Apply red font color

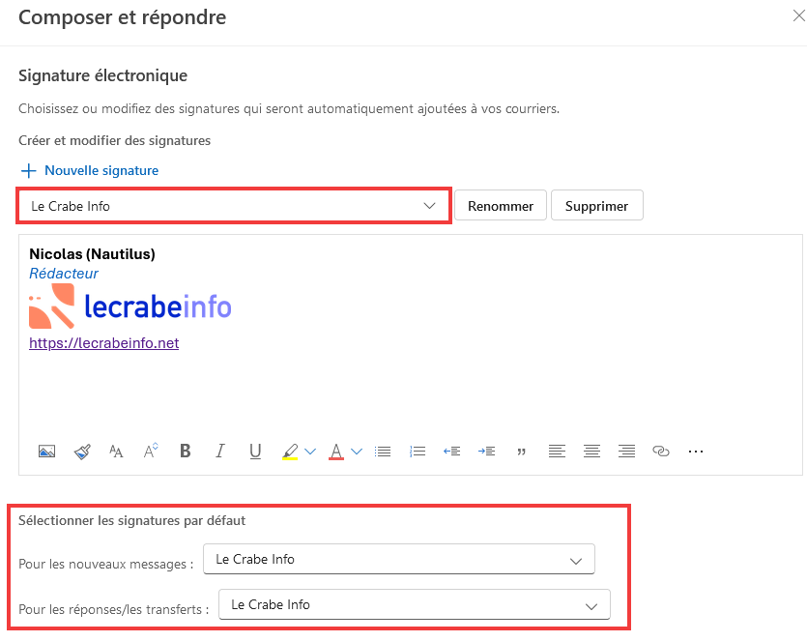coord(336,452)
